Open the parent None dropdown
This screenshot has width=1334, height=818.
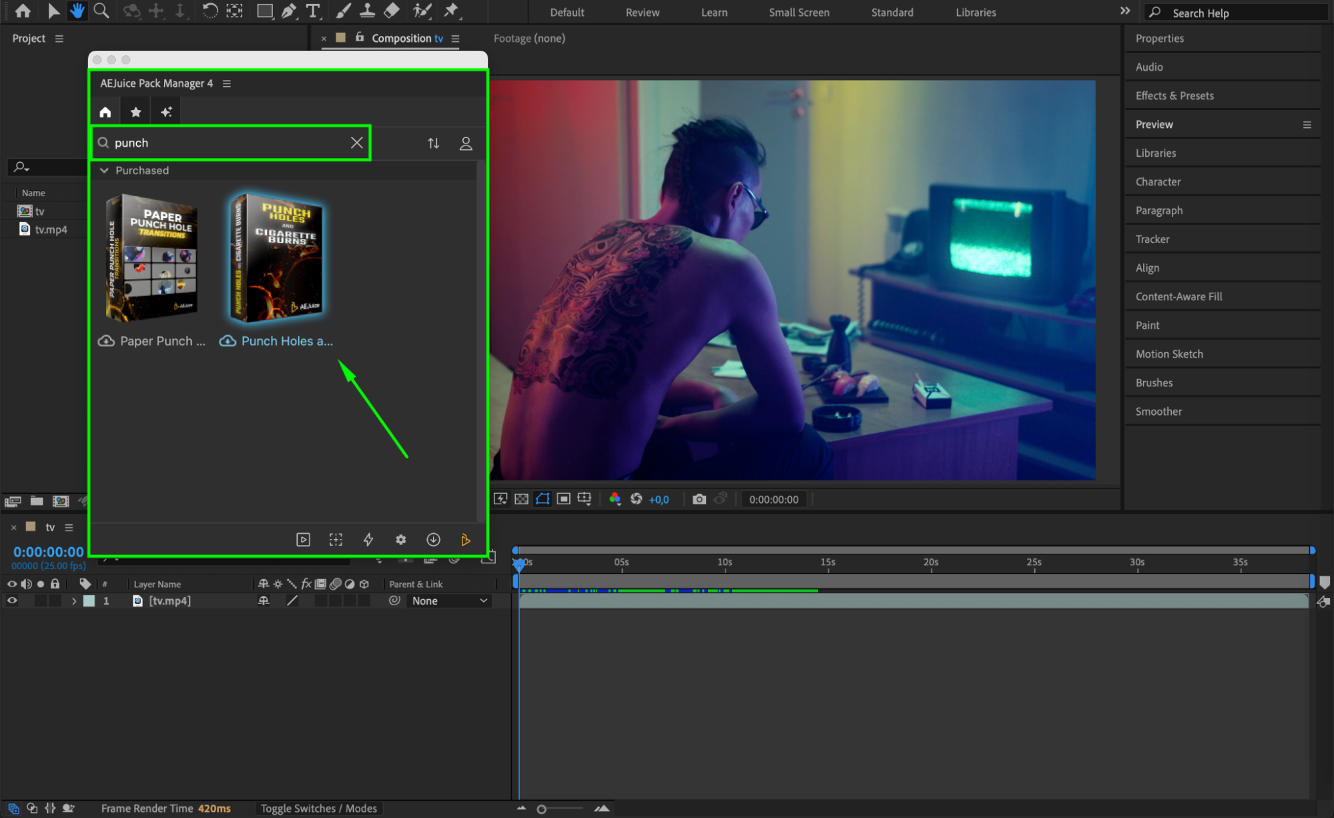(x=449, y=600)
